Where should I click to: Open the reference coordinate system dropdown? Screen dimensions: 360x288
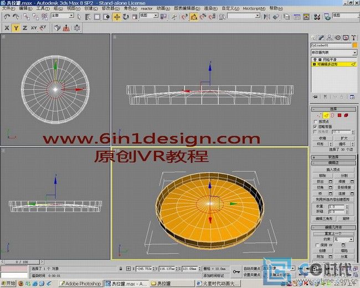(149, 16)
